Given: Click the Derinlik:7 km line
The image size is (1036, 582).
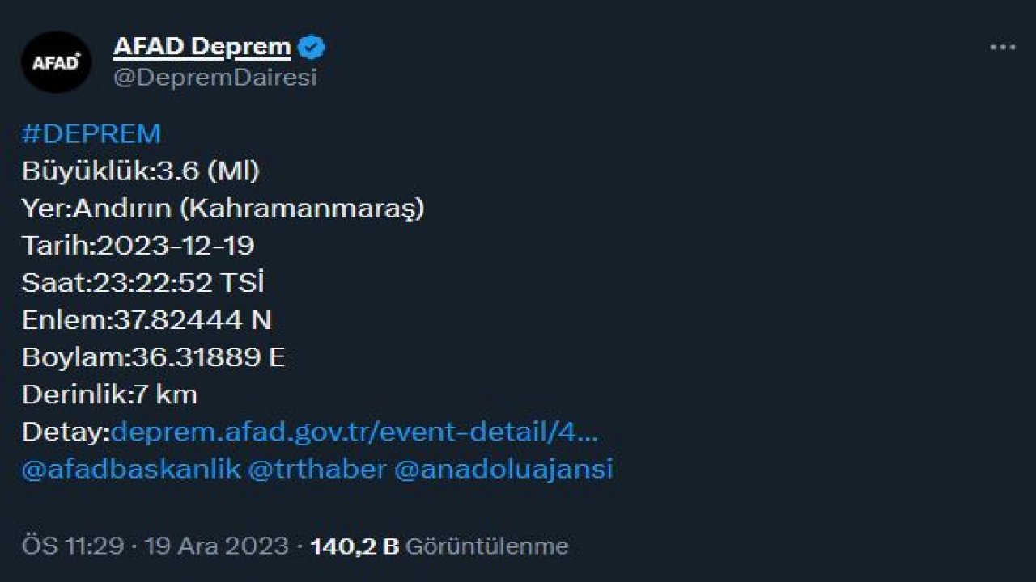Looking at the screenshot, I should click(109, 394).
